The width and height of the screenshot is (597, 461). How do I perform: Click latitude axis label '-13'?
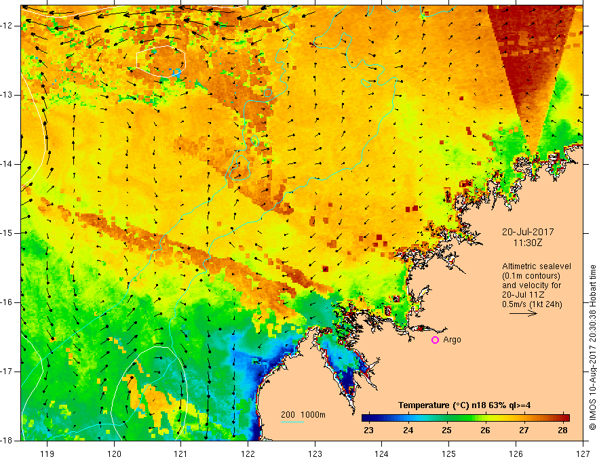tap(7, 95)
